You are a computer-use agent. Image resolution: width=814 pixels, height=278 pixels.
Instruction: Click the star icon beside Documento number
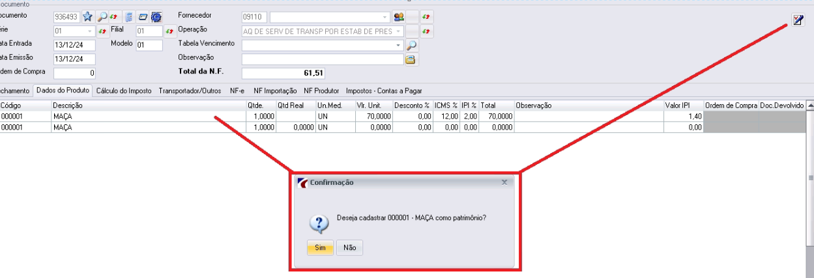[x=87, y=17]
